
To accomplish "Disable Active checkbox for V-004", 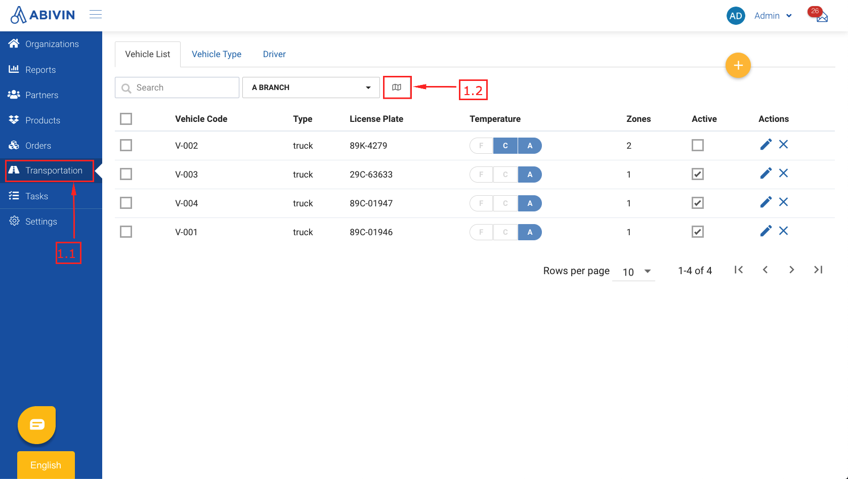I will pyautogui.click(x=698, y=203).
